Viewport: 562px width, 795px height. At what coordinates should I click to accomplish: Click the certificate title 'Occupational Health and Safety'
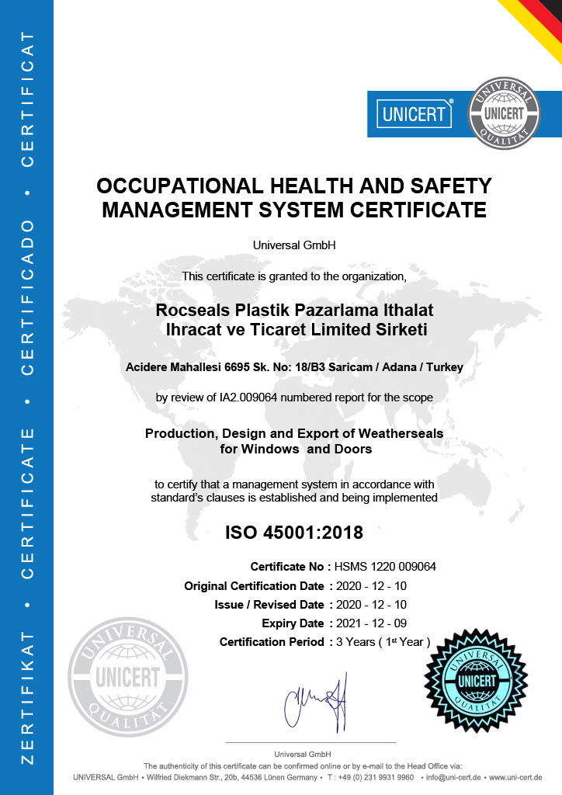click(294, 186)
